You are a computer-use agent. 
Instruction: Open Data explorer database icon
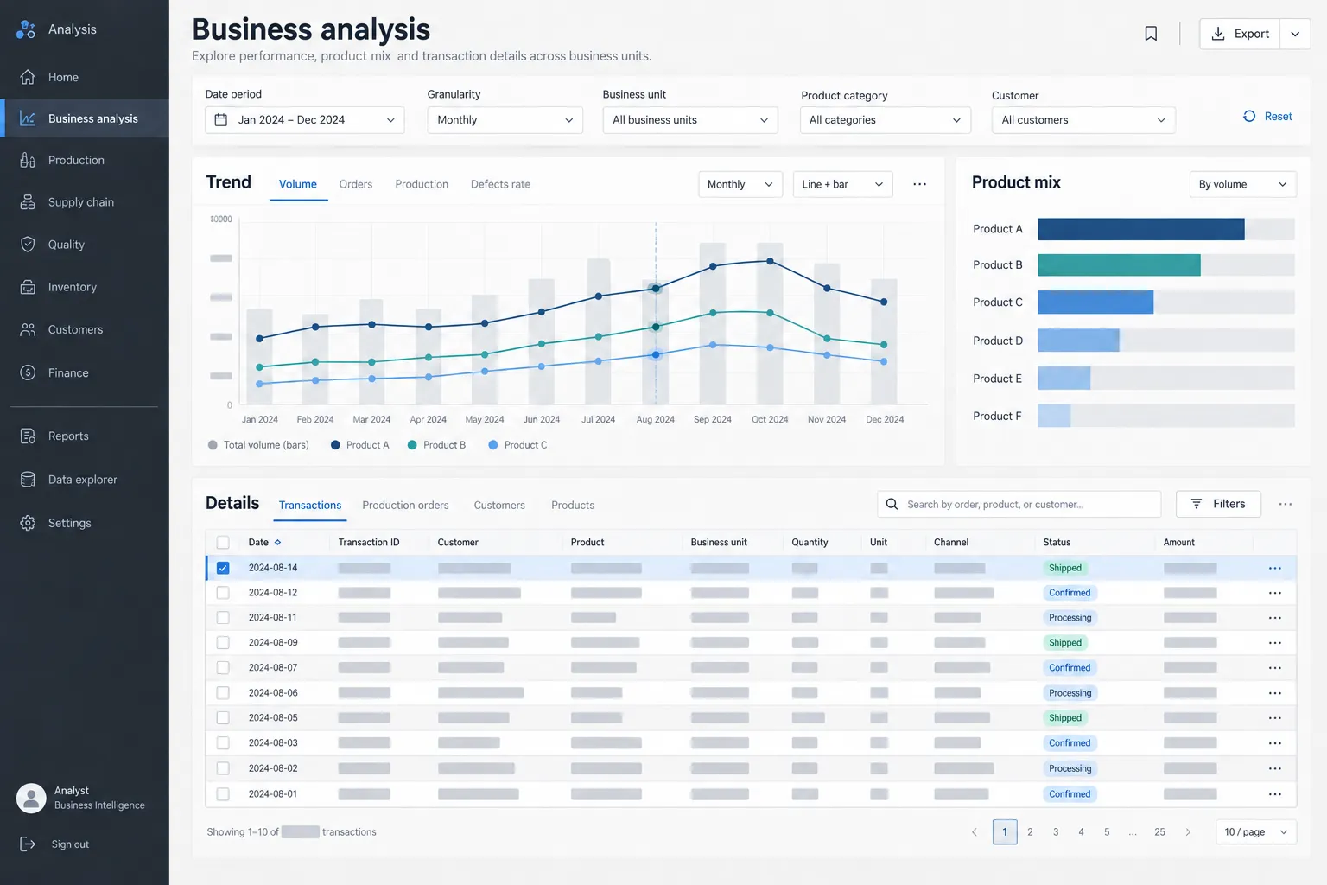coord(28,480)
